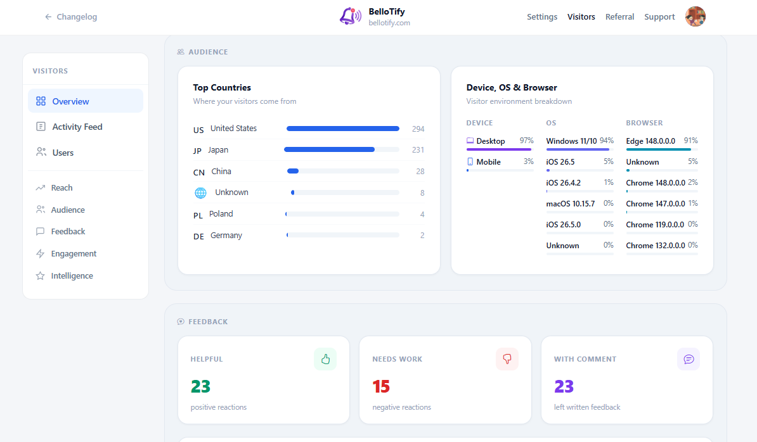This screenshot has height=442, width=757.
Task: Click the Needs Work count '15'
Action: click(381, 386)
